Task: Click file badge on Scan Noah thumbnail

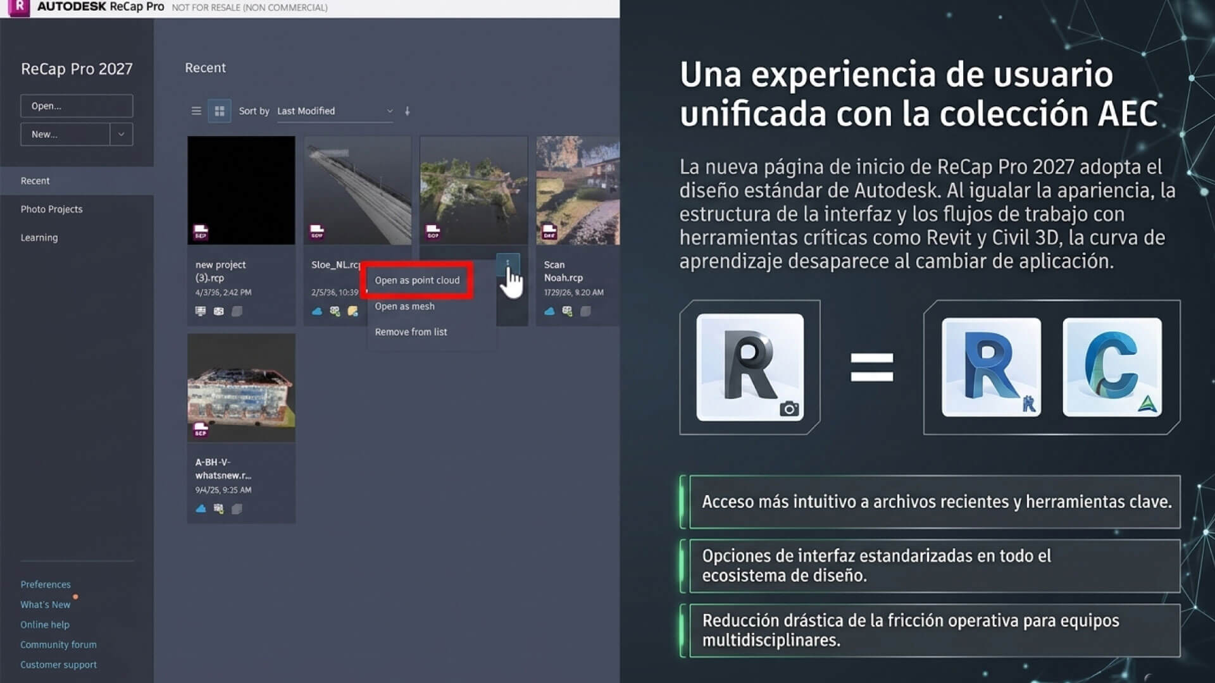Action: click(x=549, y=232)
